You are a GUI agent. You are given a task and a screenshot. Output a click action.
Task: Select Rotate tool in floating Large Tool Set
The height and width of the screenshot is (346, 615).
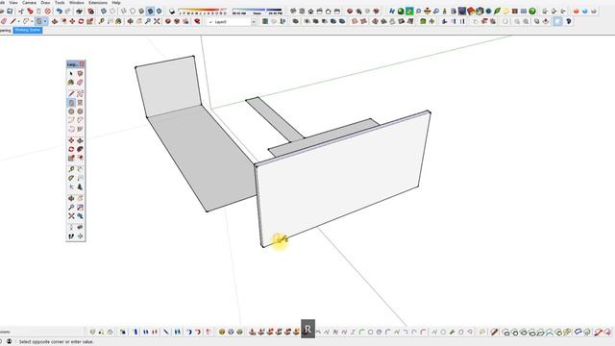(x=71, y=149)
